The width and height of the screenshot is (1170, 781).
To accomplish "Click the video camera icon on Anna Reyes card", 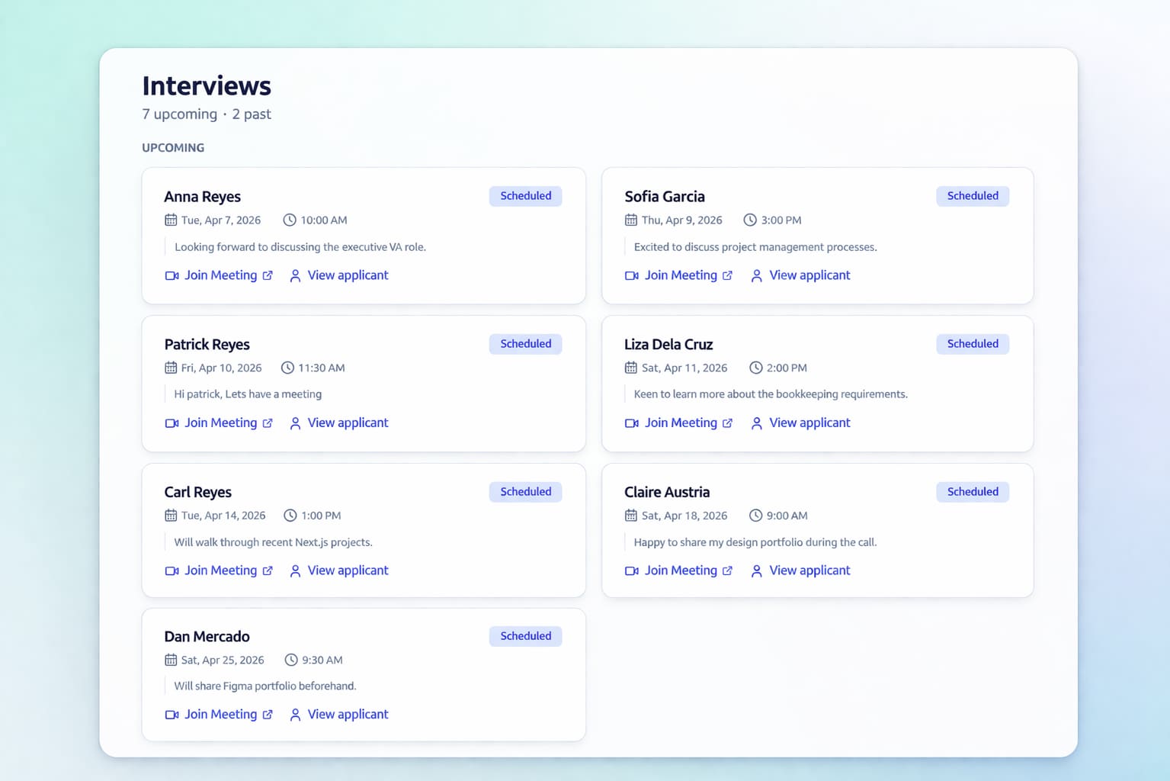I will pos(171,275).
